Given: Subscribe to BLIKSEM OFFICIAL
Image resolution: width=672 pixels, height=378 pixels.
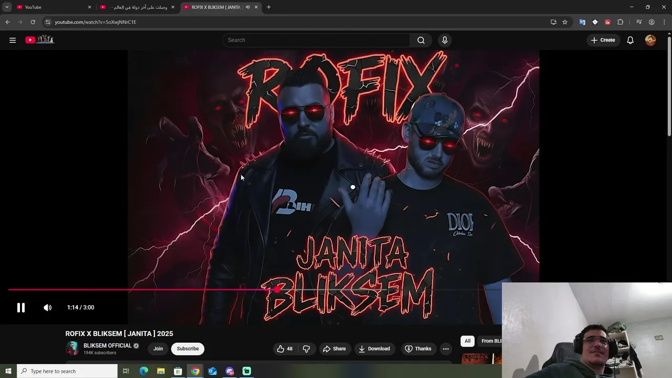Looking at the screenshot, I should coord(187,349).
